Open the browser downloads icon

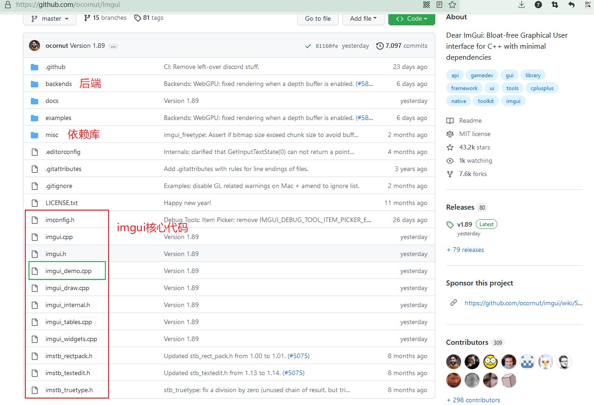[x=521, y=5]
